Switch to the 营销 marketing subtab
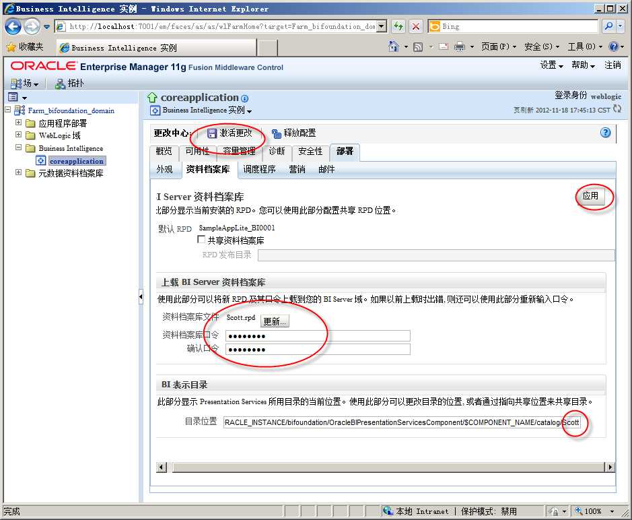Viewport: 632px width, 520px height. pyautogui.click(x=297, y=170)
